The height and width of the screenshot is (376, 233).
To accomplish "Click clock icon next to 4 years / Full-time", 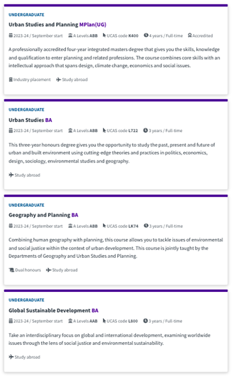I will 146,35.
